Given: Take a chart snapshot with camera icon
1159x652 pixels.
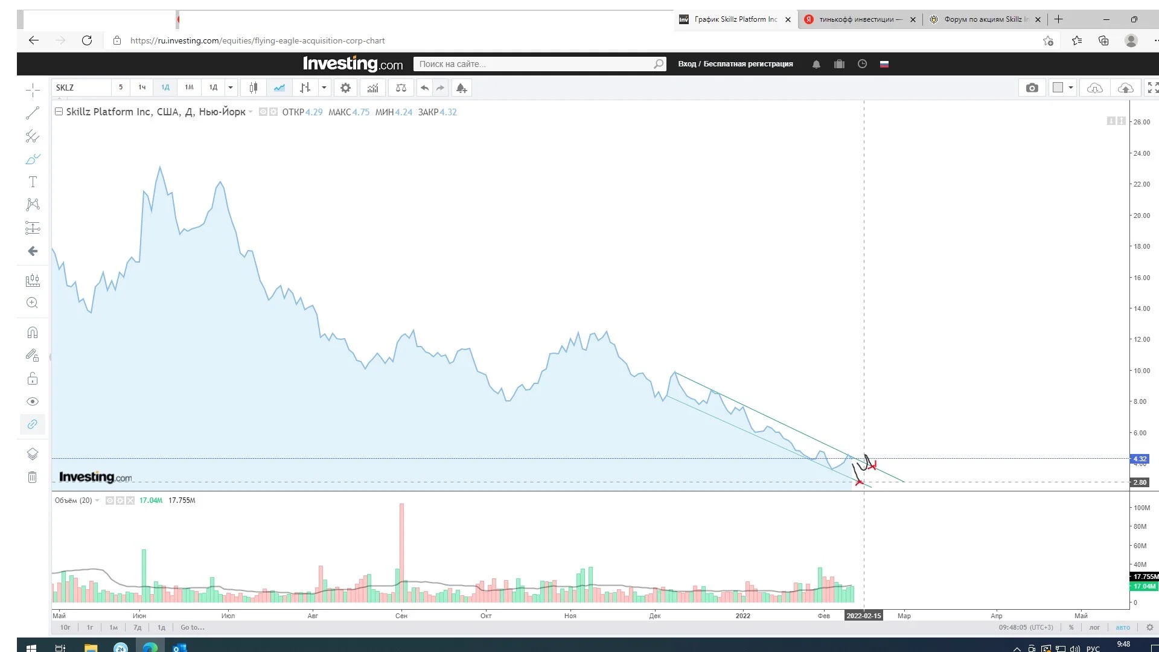Looking at the screenshot, I should [x=1032, y=88].
